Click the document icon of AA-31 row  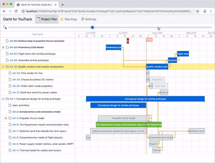pyautogui.click(x=10, y=93)
